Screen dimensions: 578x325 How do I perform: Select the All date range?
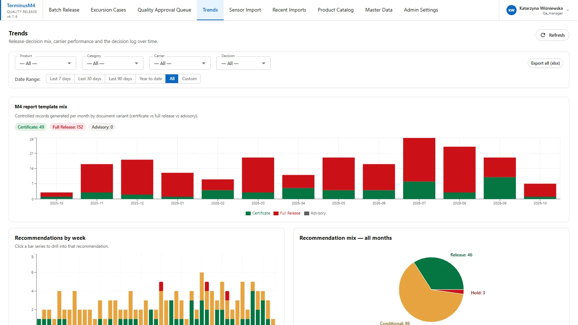172,79
